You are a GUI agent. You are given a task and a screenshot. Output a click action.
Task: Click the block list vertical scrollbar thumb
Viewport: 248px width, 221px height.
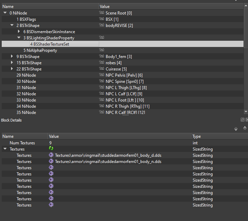[x=246, y=28]
